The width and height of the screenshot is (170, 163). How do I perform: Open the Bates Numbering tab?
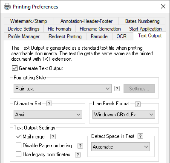point(142,21)
